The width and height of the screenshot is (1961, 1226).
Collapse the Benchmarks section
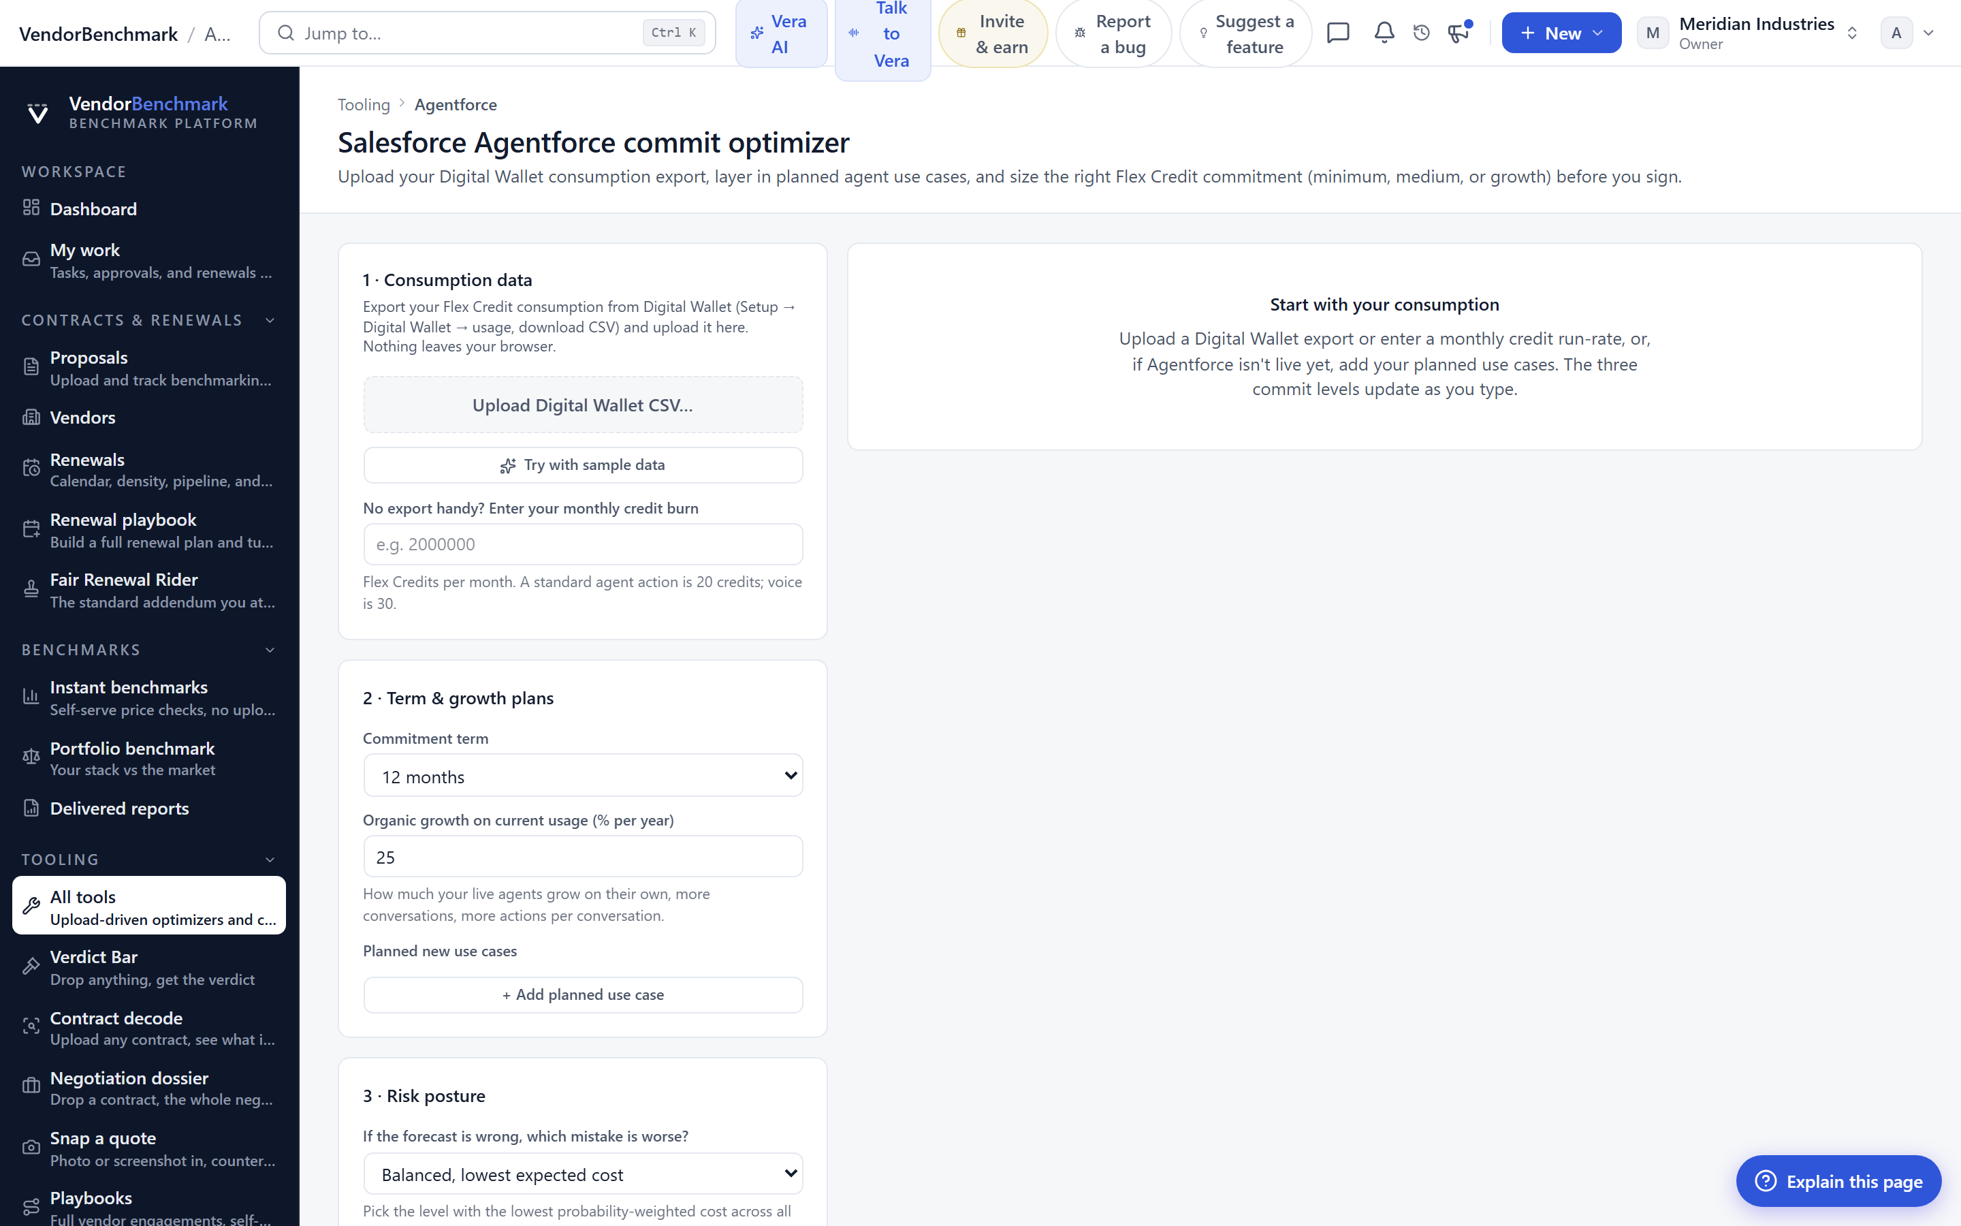pyautogui.click(x=270, y=650)
